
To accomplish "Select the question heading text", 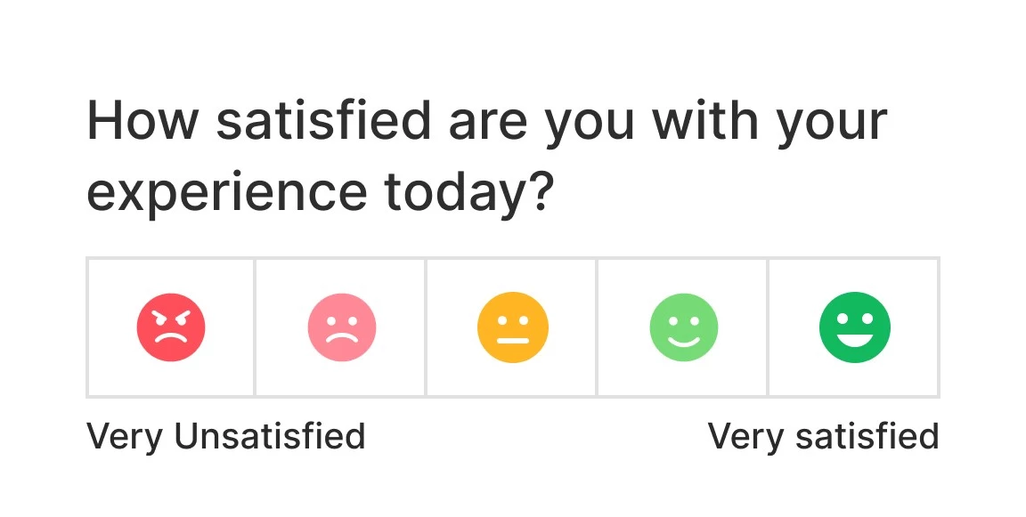I will (x=488, y=154).
